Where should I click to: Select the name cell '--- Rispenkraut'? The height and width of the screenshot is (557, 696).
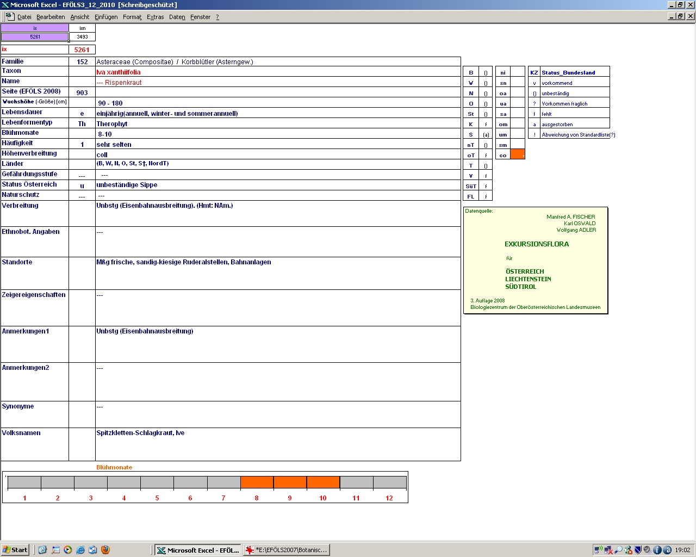click(x=278, y=82)
